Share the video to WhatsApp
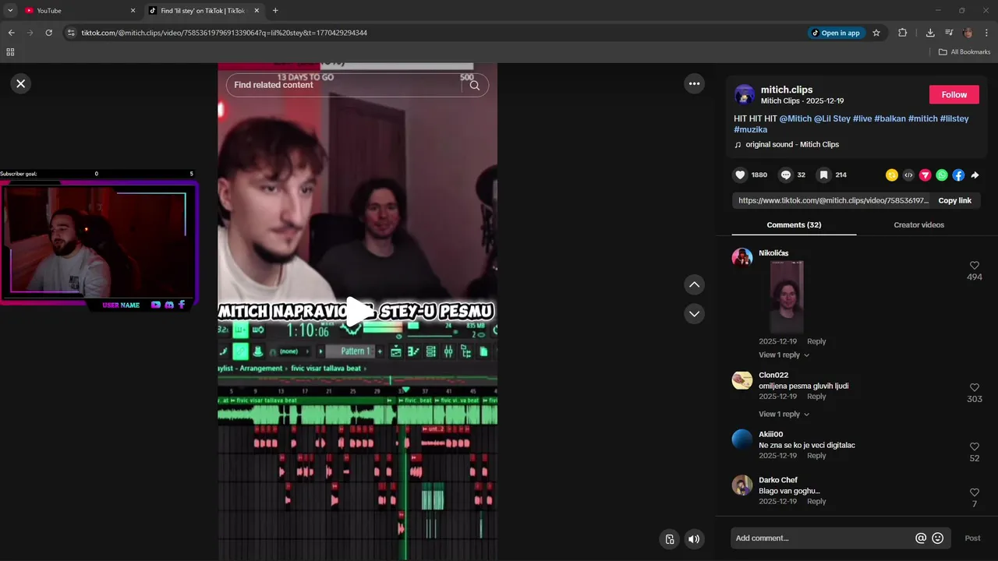This screenshot has width=998, height=561. pos(942,175)
